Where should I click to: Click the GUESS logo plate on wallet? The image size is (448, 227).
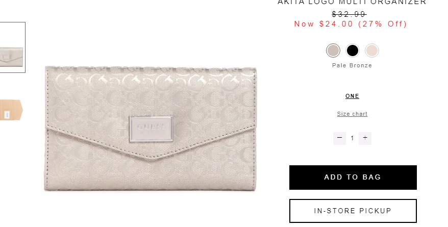(151, 129)
